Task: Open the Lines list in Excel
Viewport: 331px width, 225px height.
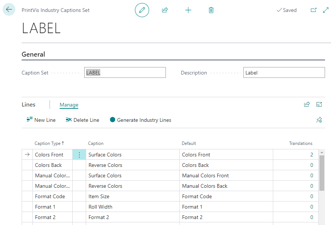Action: 319,104
